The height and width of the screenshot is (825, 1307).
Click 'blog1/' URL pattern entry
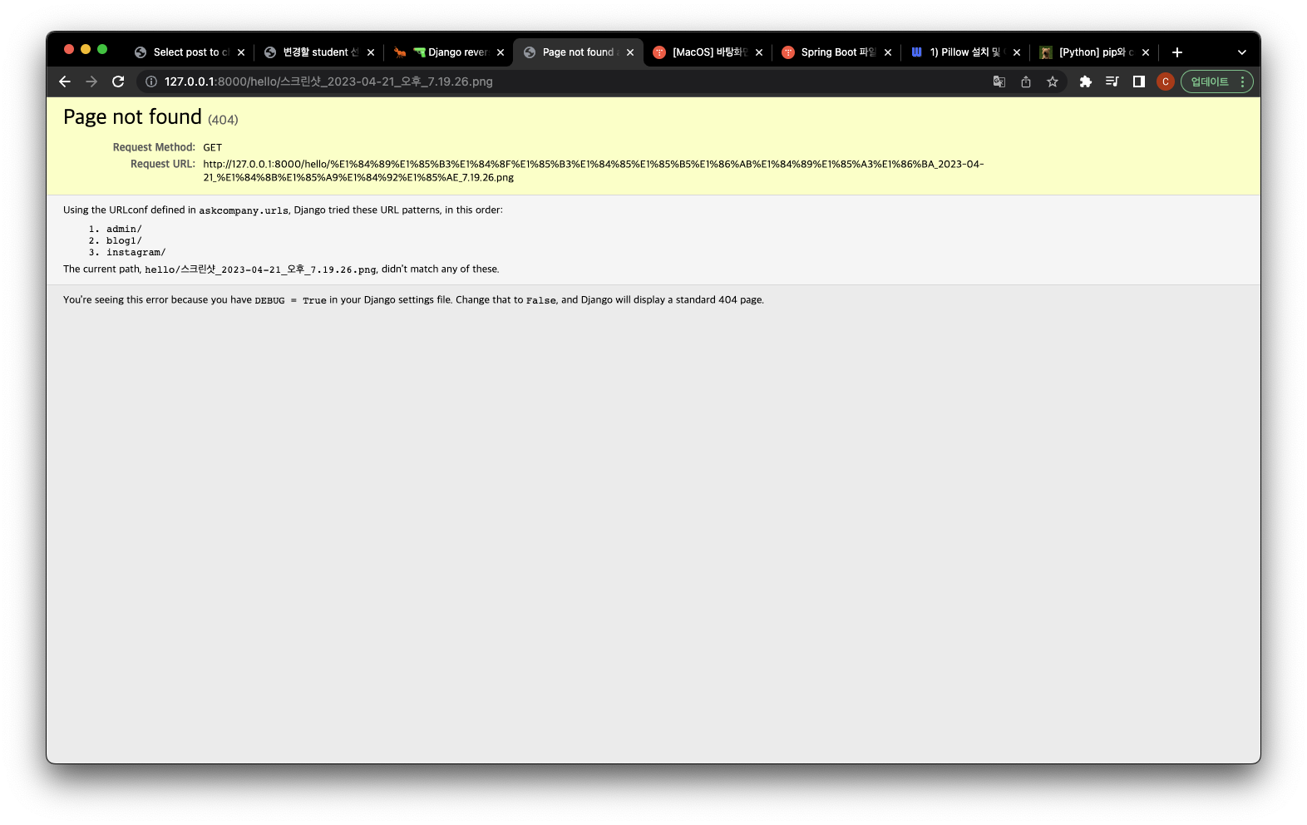[x=124, y=240]
